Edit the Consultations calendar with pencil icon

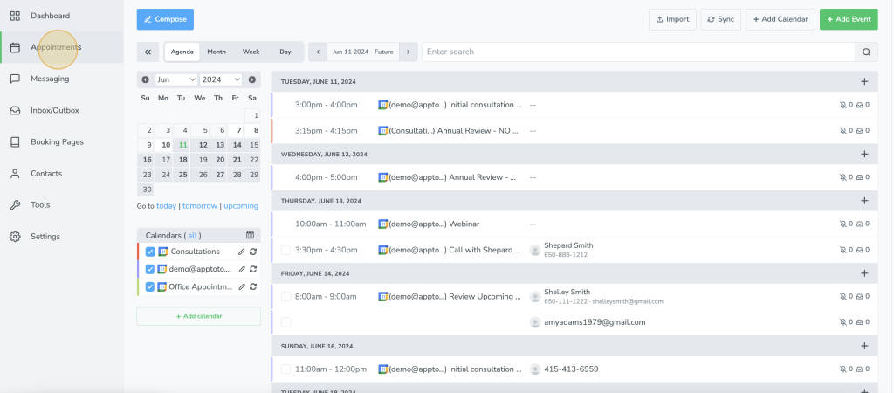[242, 252]
